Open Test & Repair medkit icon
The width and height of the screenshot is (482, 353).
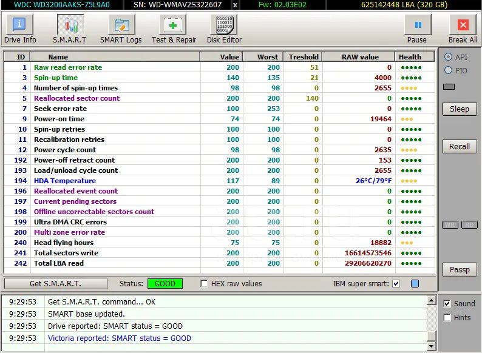coord(173,25)
